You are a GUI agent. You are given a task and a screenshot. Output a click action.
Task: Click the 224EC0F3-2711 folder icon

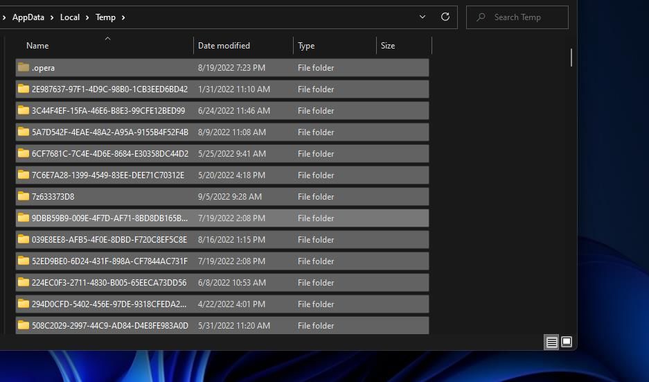[x=24, y=283]
